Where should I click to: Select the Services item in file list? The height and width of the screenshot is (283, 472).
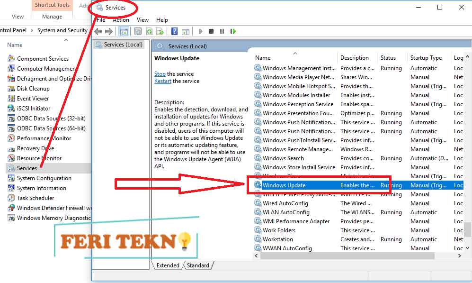coord(48,168)
